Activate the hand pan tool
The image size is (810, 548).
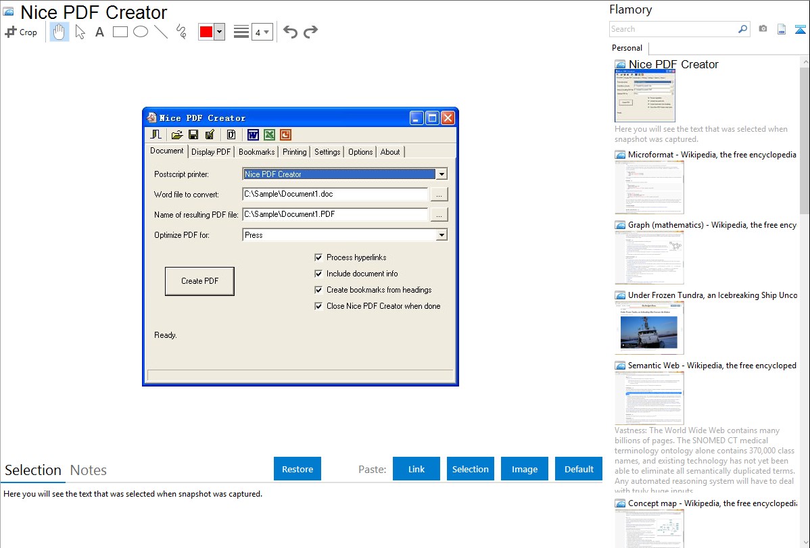click(59, 32)
